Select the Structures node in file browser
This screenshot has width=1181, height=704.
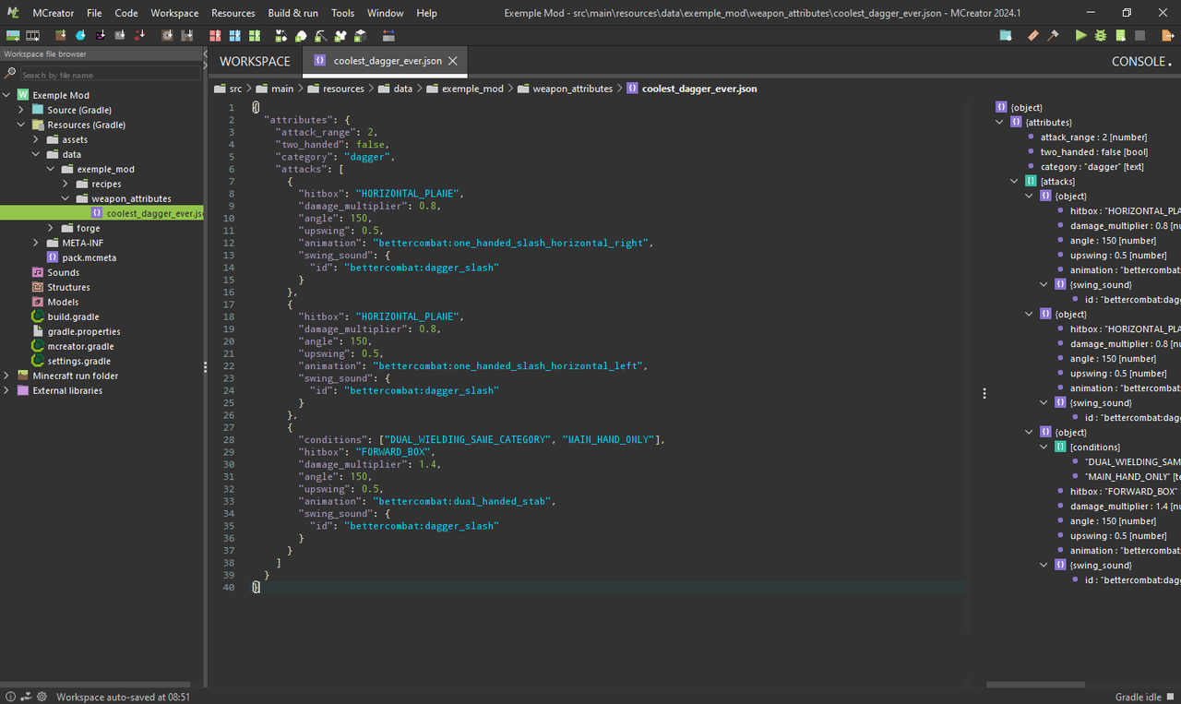coord(68,287)
